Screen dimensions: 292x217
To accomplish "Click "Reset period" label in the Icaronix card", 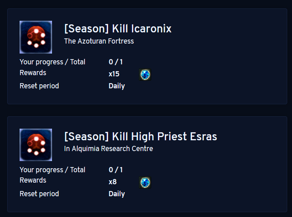I will (39, 86).
